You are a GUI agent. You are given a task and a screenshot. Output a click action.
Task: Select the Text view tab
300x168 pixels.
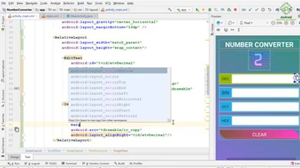pos(28,157)
